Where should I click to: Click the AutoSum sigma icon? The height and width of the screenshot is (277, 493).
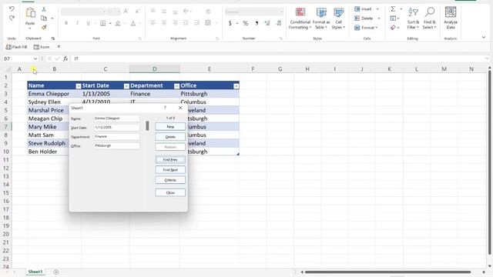point(393,8)
